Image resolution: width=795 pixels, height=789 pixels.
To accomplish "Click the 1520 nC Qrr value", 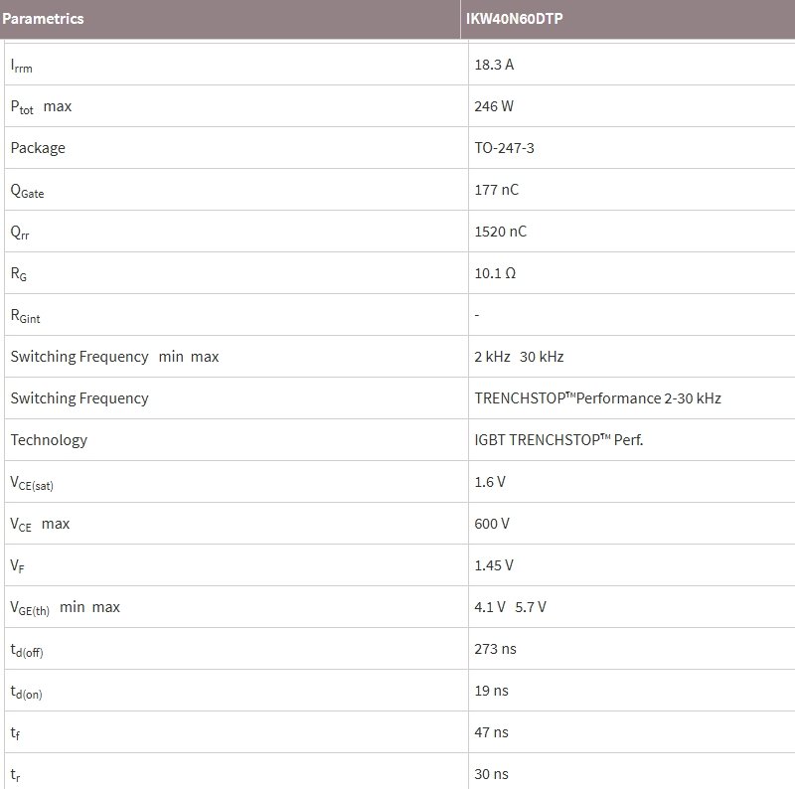I will (501, 232).
